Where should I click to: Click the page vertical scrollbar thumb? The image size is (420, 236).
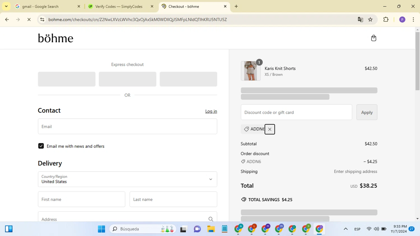[x=417, y=61]
